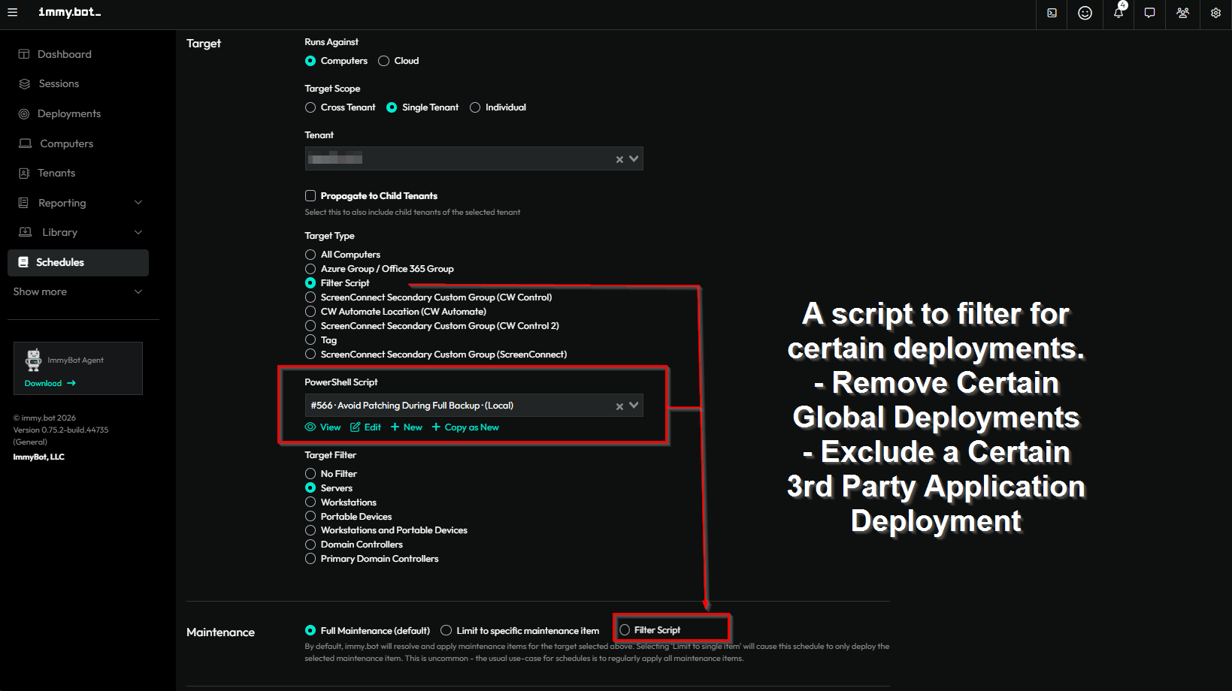The image size is (1232, 691).
Task: Open the terminal icon in top bar
Action: tap(1052, 13)
